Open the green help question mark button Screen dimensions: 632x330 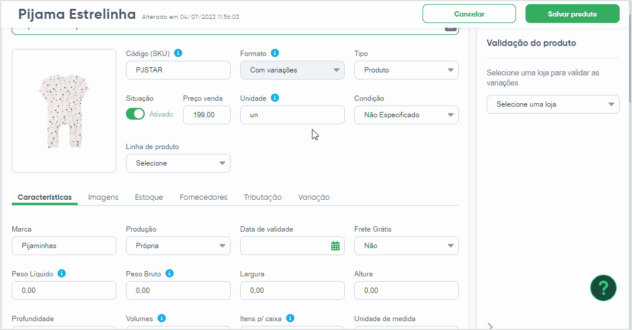[x=603, y=288]
